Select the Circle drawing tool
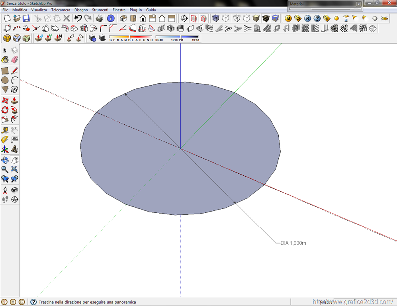The image size is (397, 306). (x=5, y=80)
